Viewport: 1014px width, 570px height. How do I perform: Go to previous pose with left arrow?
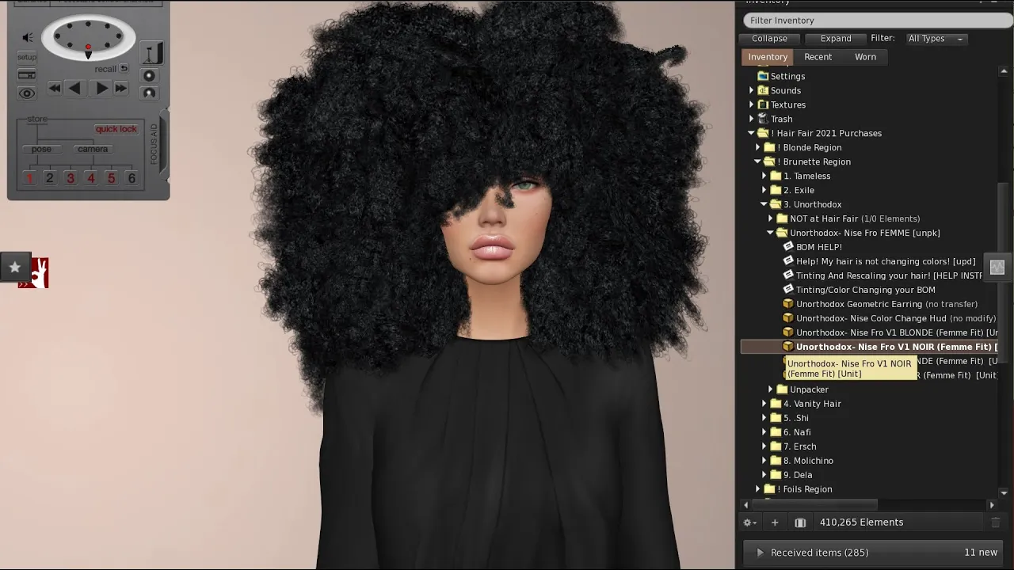[x=74, y=89]
